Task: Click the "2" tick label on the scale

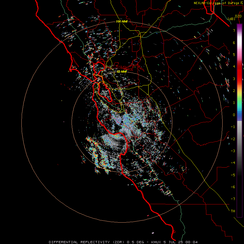Action: click(234, 91)
